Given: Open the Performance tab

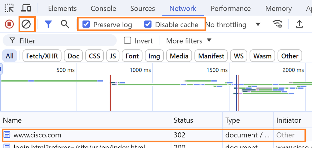Looking at the screenshot, I should pyautogui.click(x=230, y=8).
